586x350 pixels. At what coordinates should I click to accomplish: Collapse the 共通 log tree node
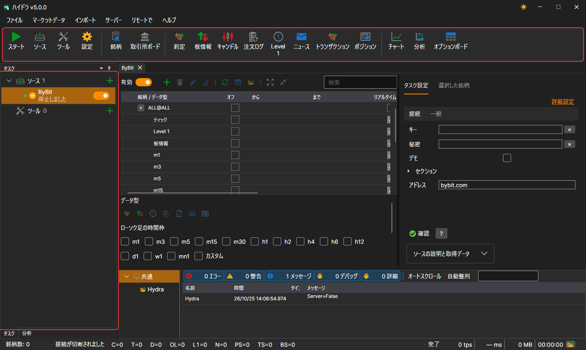127,276
